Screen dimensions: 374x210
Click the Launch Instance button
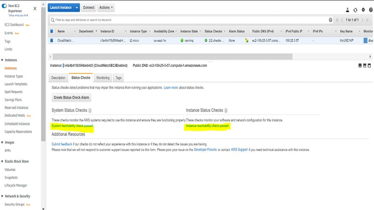[x=61, y=7]
